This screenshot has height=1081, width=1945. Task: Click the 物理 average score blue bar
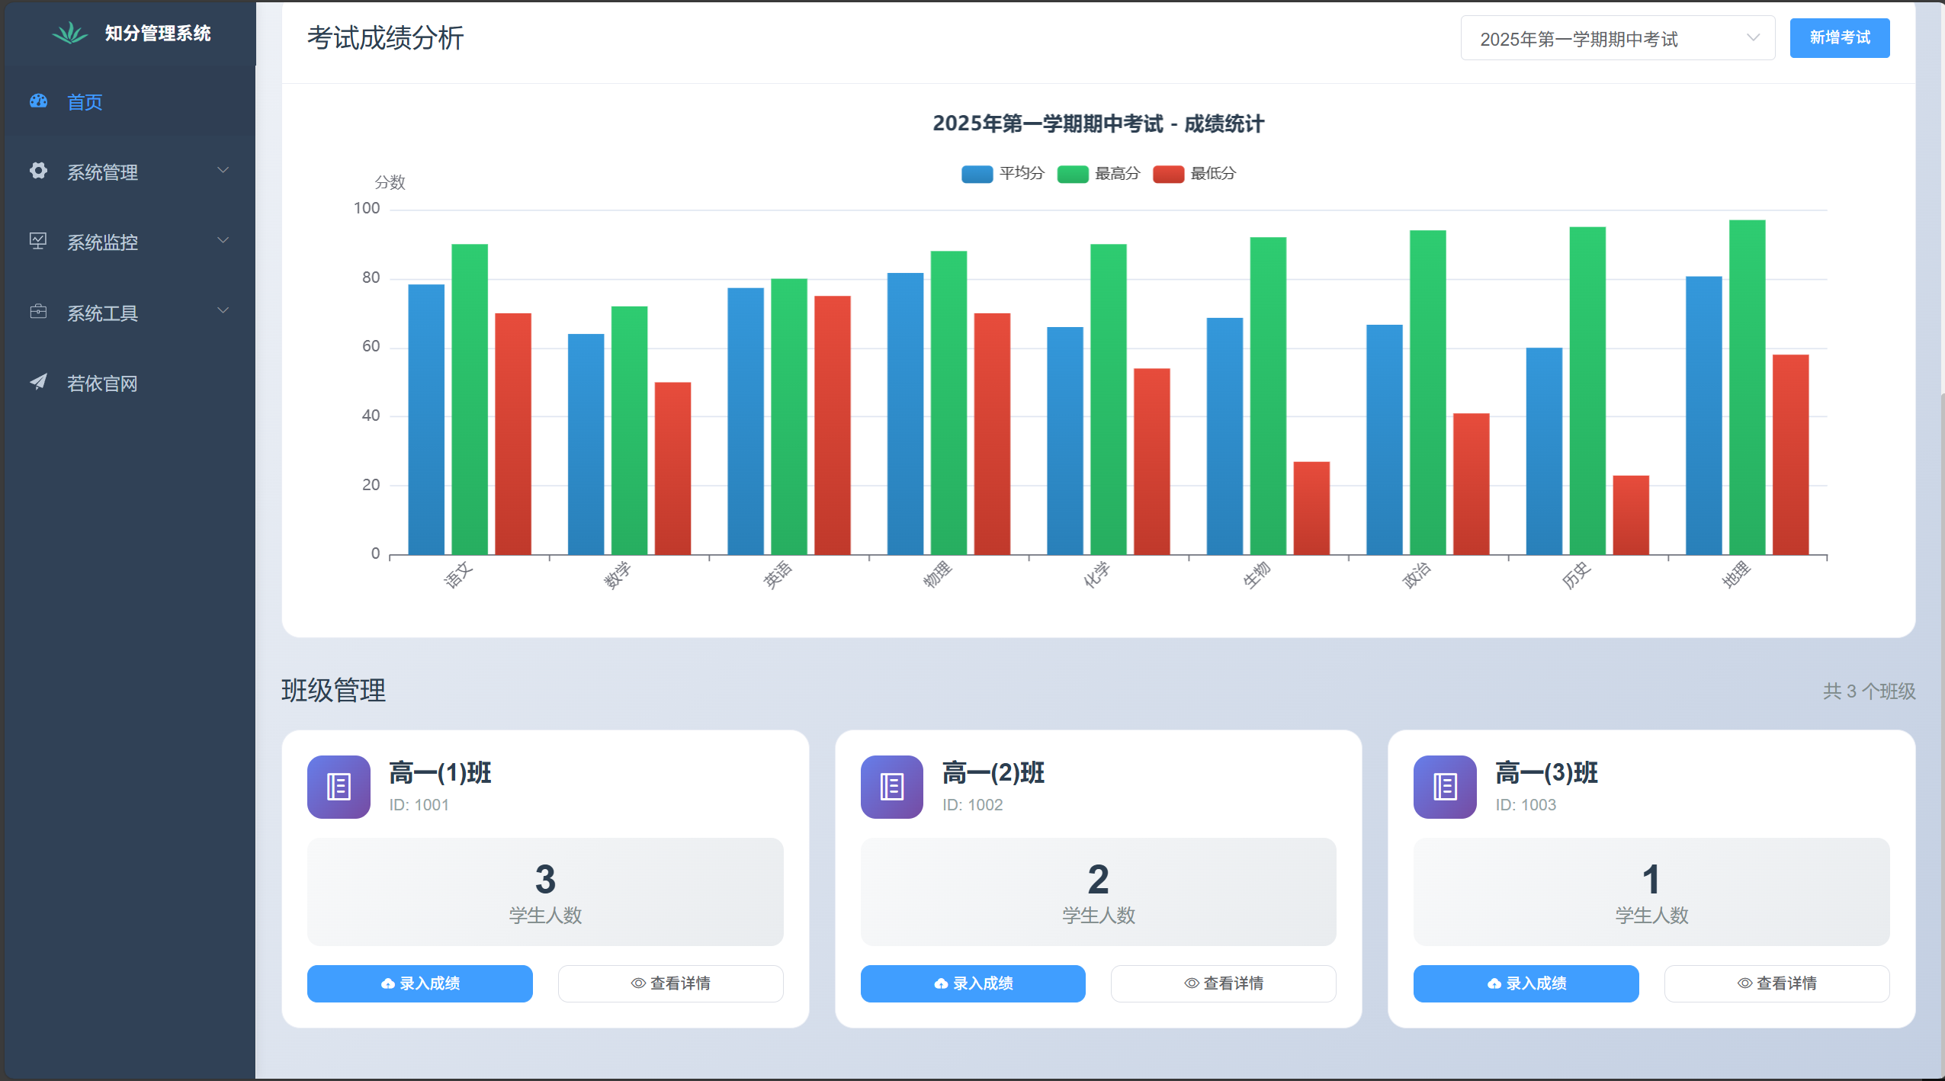click(905, 413)
